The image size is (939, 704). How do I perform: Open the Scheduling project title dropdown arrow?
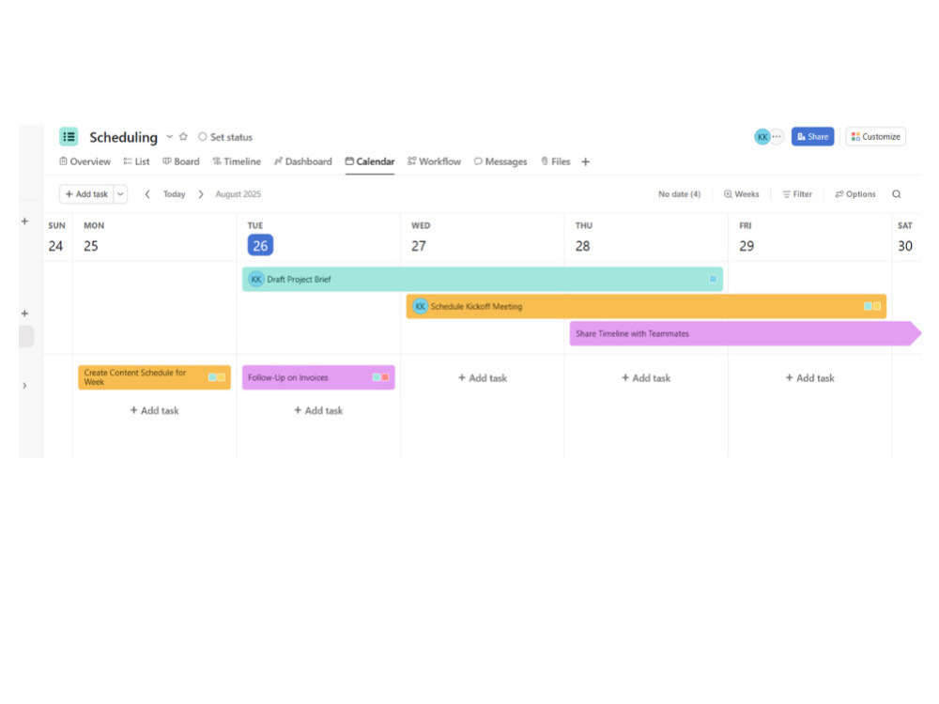click(x=169, y=136)
